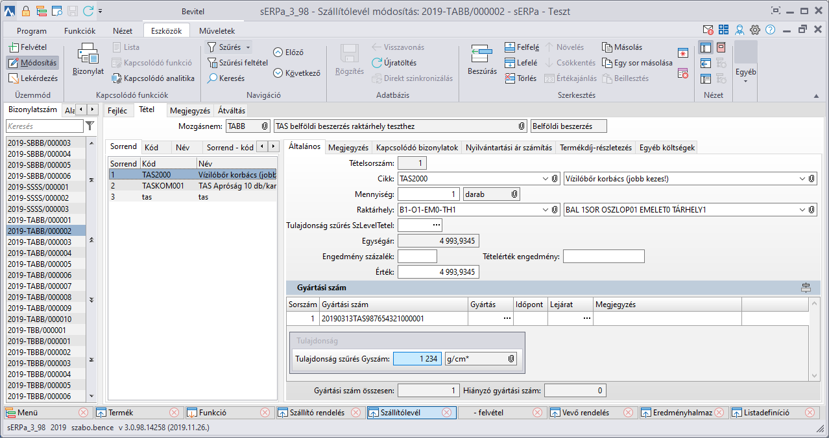The image size is (829, 438).
Task: Open the Műveletek ribbon tab
Action: click(x=217, y=30)
